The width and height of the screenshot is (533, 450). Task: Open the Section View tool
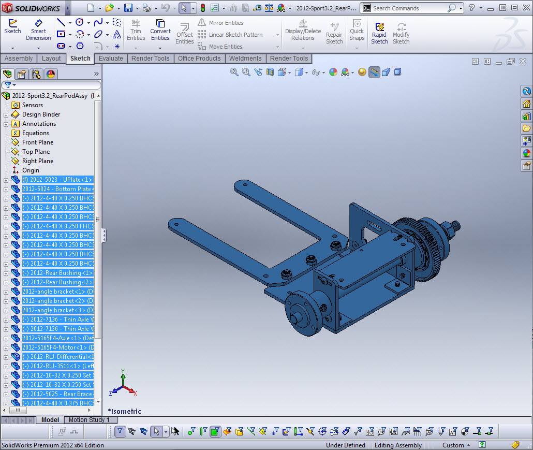270,72
